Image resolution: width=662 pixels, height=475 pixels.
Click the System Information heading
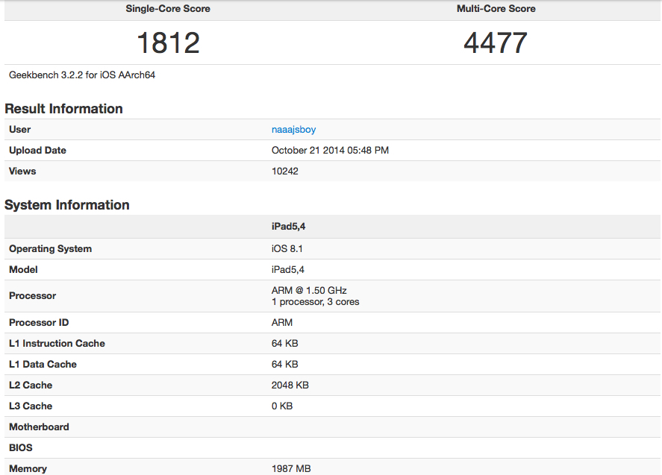tap(67, 205)
